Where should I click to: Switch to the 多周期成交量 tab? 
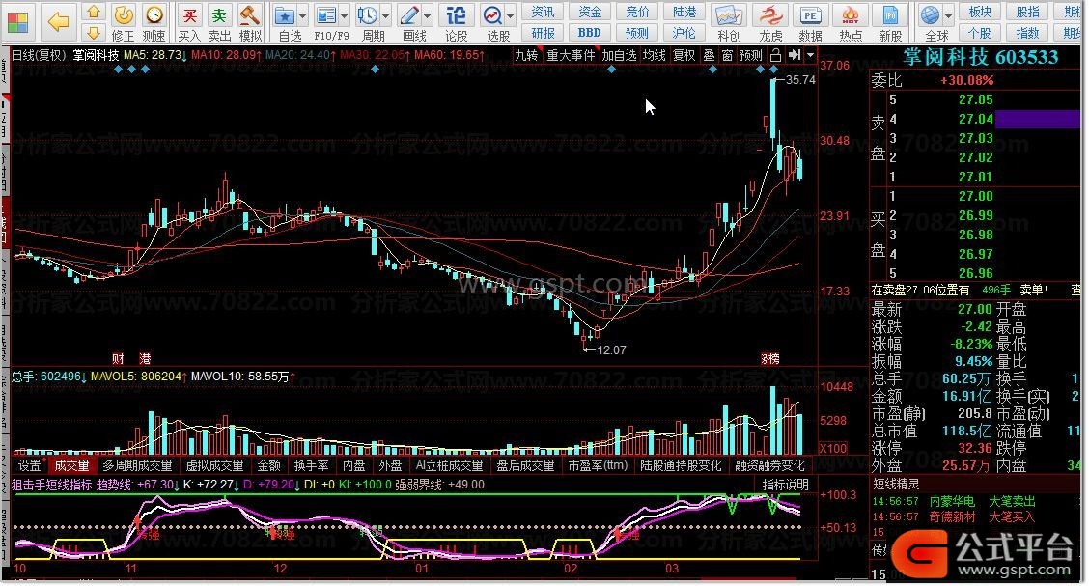(x=137, y=466)
